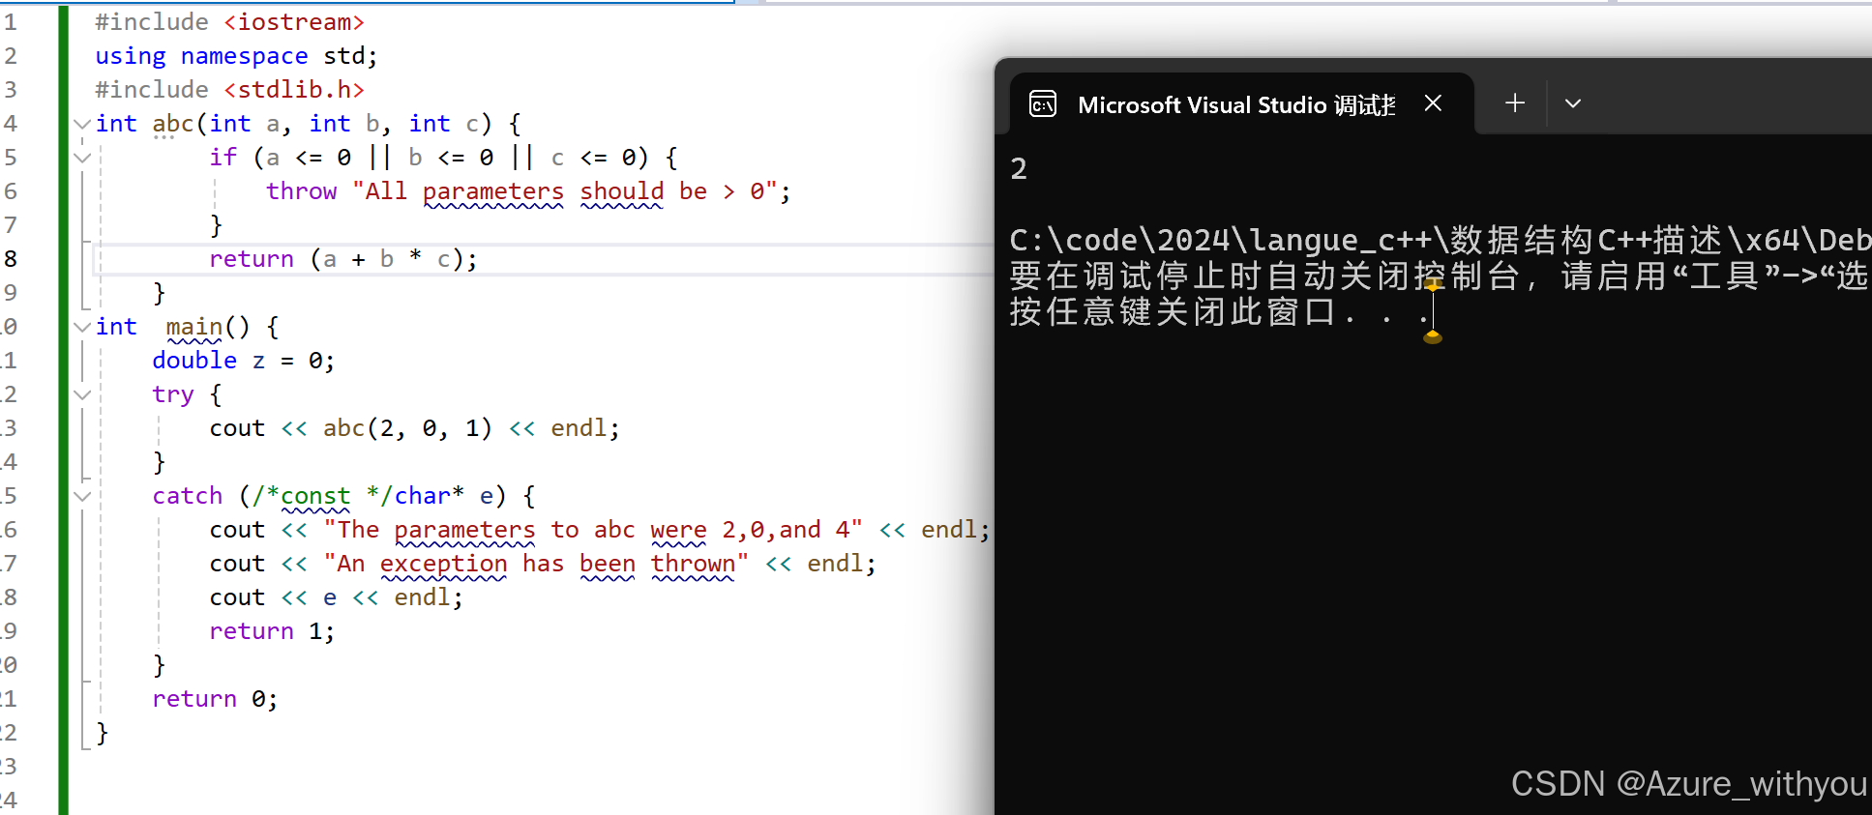Click the catch keyword
1872x815 pixels.
pyautogui.click(x=188, y=496)
